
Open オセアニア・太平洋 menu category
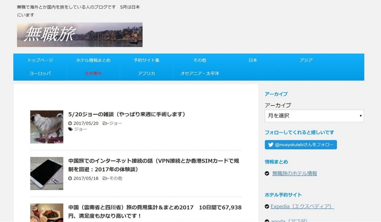click(x=200, y=73)
